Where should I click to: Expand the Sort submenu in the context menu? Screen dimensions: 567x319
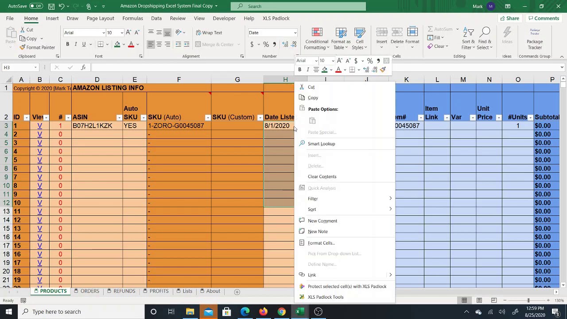click(345, 209)
